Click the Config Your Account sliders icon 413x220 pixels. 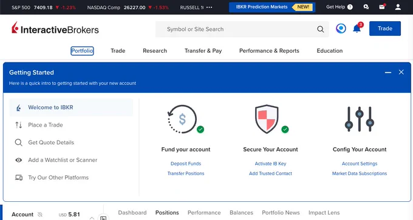click(360, 119)
